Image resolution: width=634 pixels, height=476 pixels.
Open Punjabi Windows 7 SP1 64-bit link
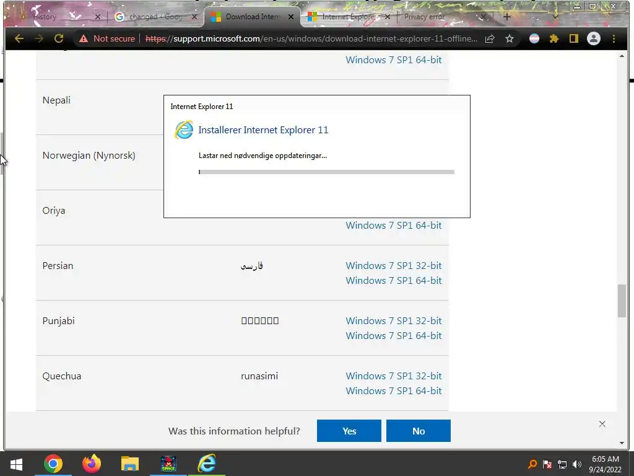393,335
